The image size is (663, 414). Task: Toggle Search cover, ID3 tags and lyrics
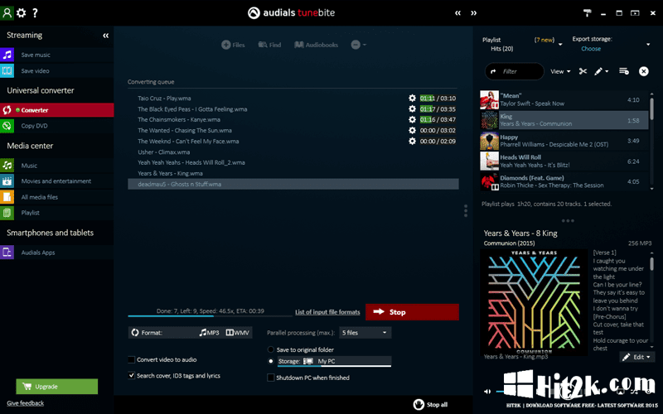[132, 376]
